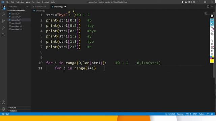
Task: Open the Accounts menu icon
Action: pos(3,102)
